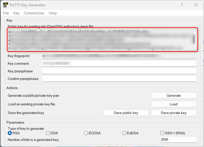Click the Key comment field
The width and height of the screenshot is (204, 147).
119,63
